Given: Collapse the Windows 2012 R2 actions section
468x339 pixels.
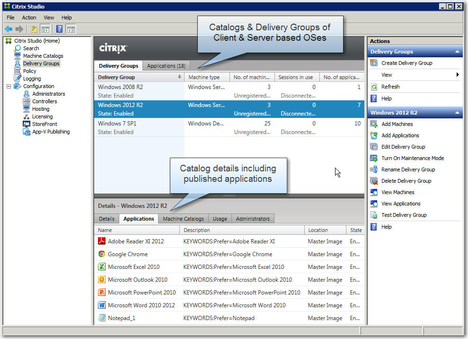Looking at the screenshot, I should (x=457, y=113).
